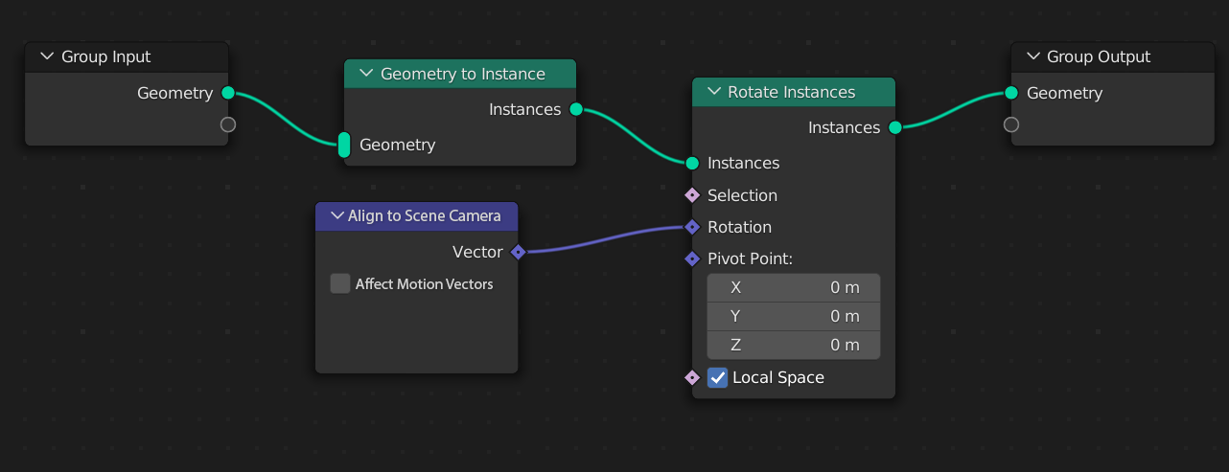Select the Group Input node header

click(127, 56)
